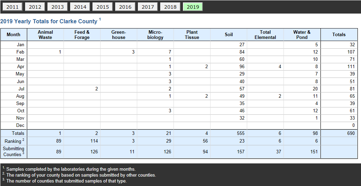The width and height of the screenshot is (361, 186).
Task: Open the 2016 year tab
Action: coord(125,7)
